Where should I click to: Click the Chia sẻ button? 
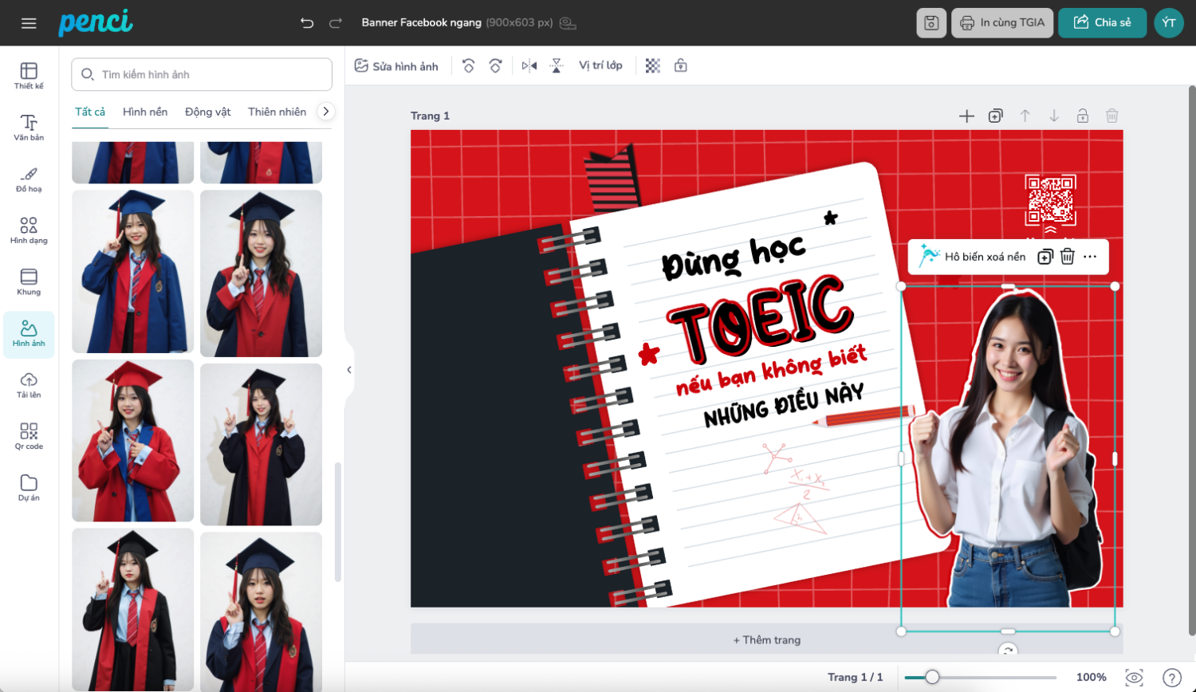(x=1102, y=23)
